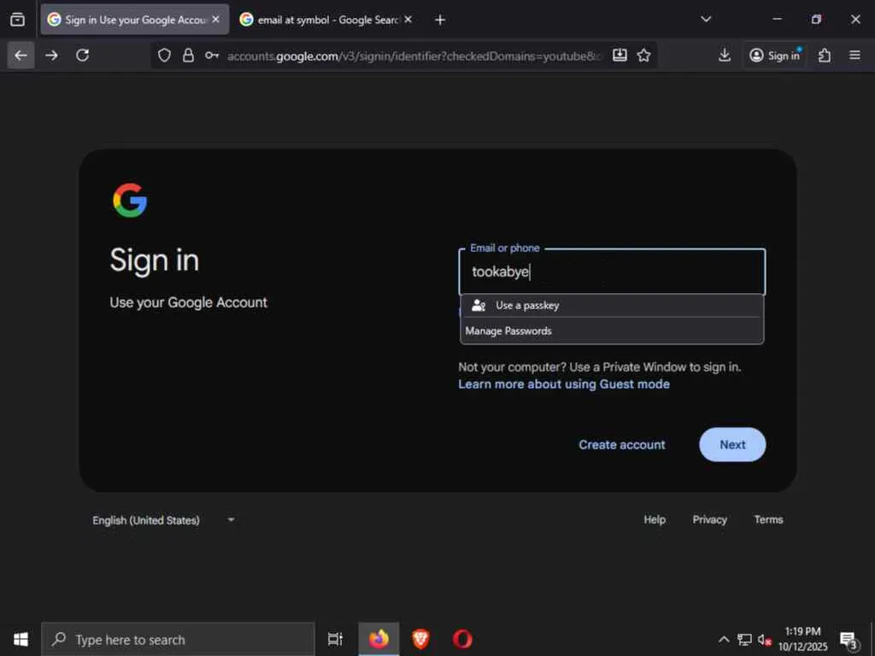The height and width of the screenshot is (656, 875).
Task: Expand the list all tabs chevron
Action: pyautogui.click(x=706, y=20)
